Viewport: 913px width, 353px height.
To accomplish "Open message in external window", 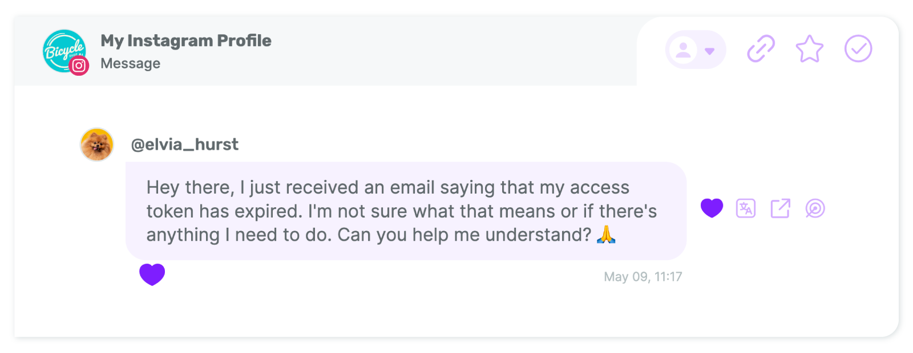I will coord(781,208).
